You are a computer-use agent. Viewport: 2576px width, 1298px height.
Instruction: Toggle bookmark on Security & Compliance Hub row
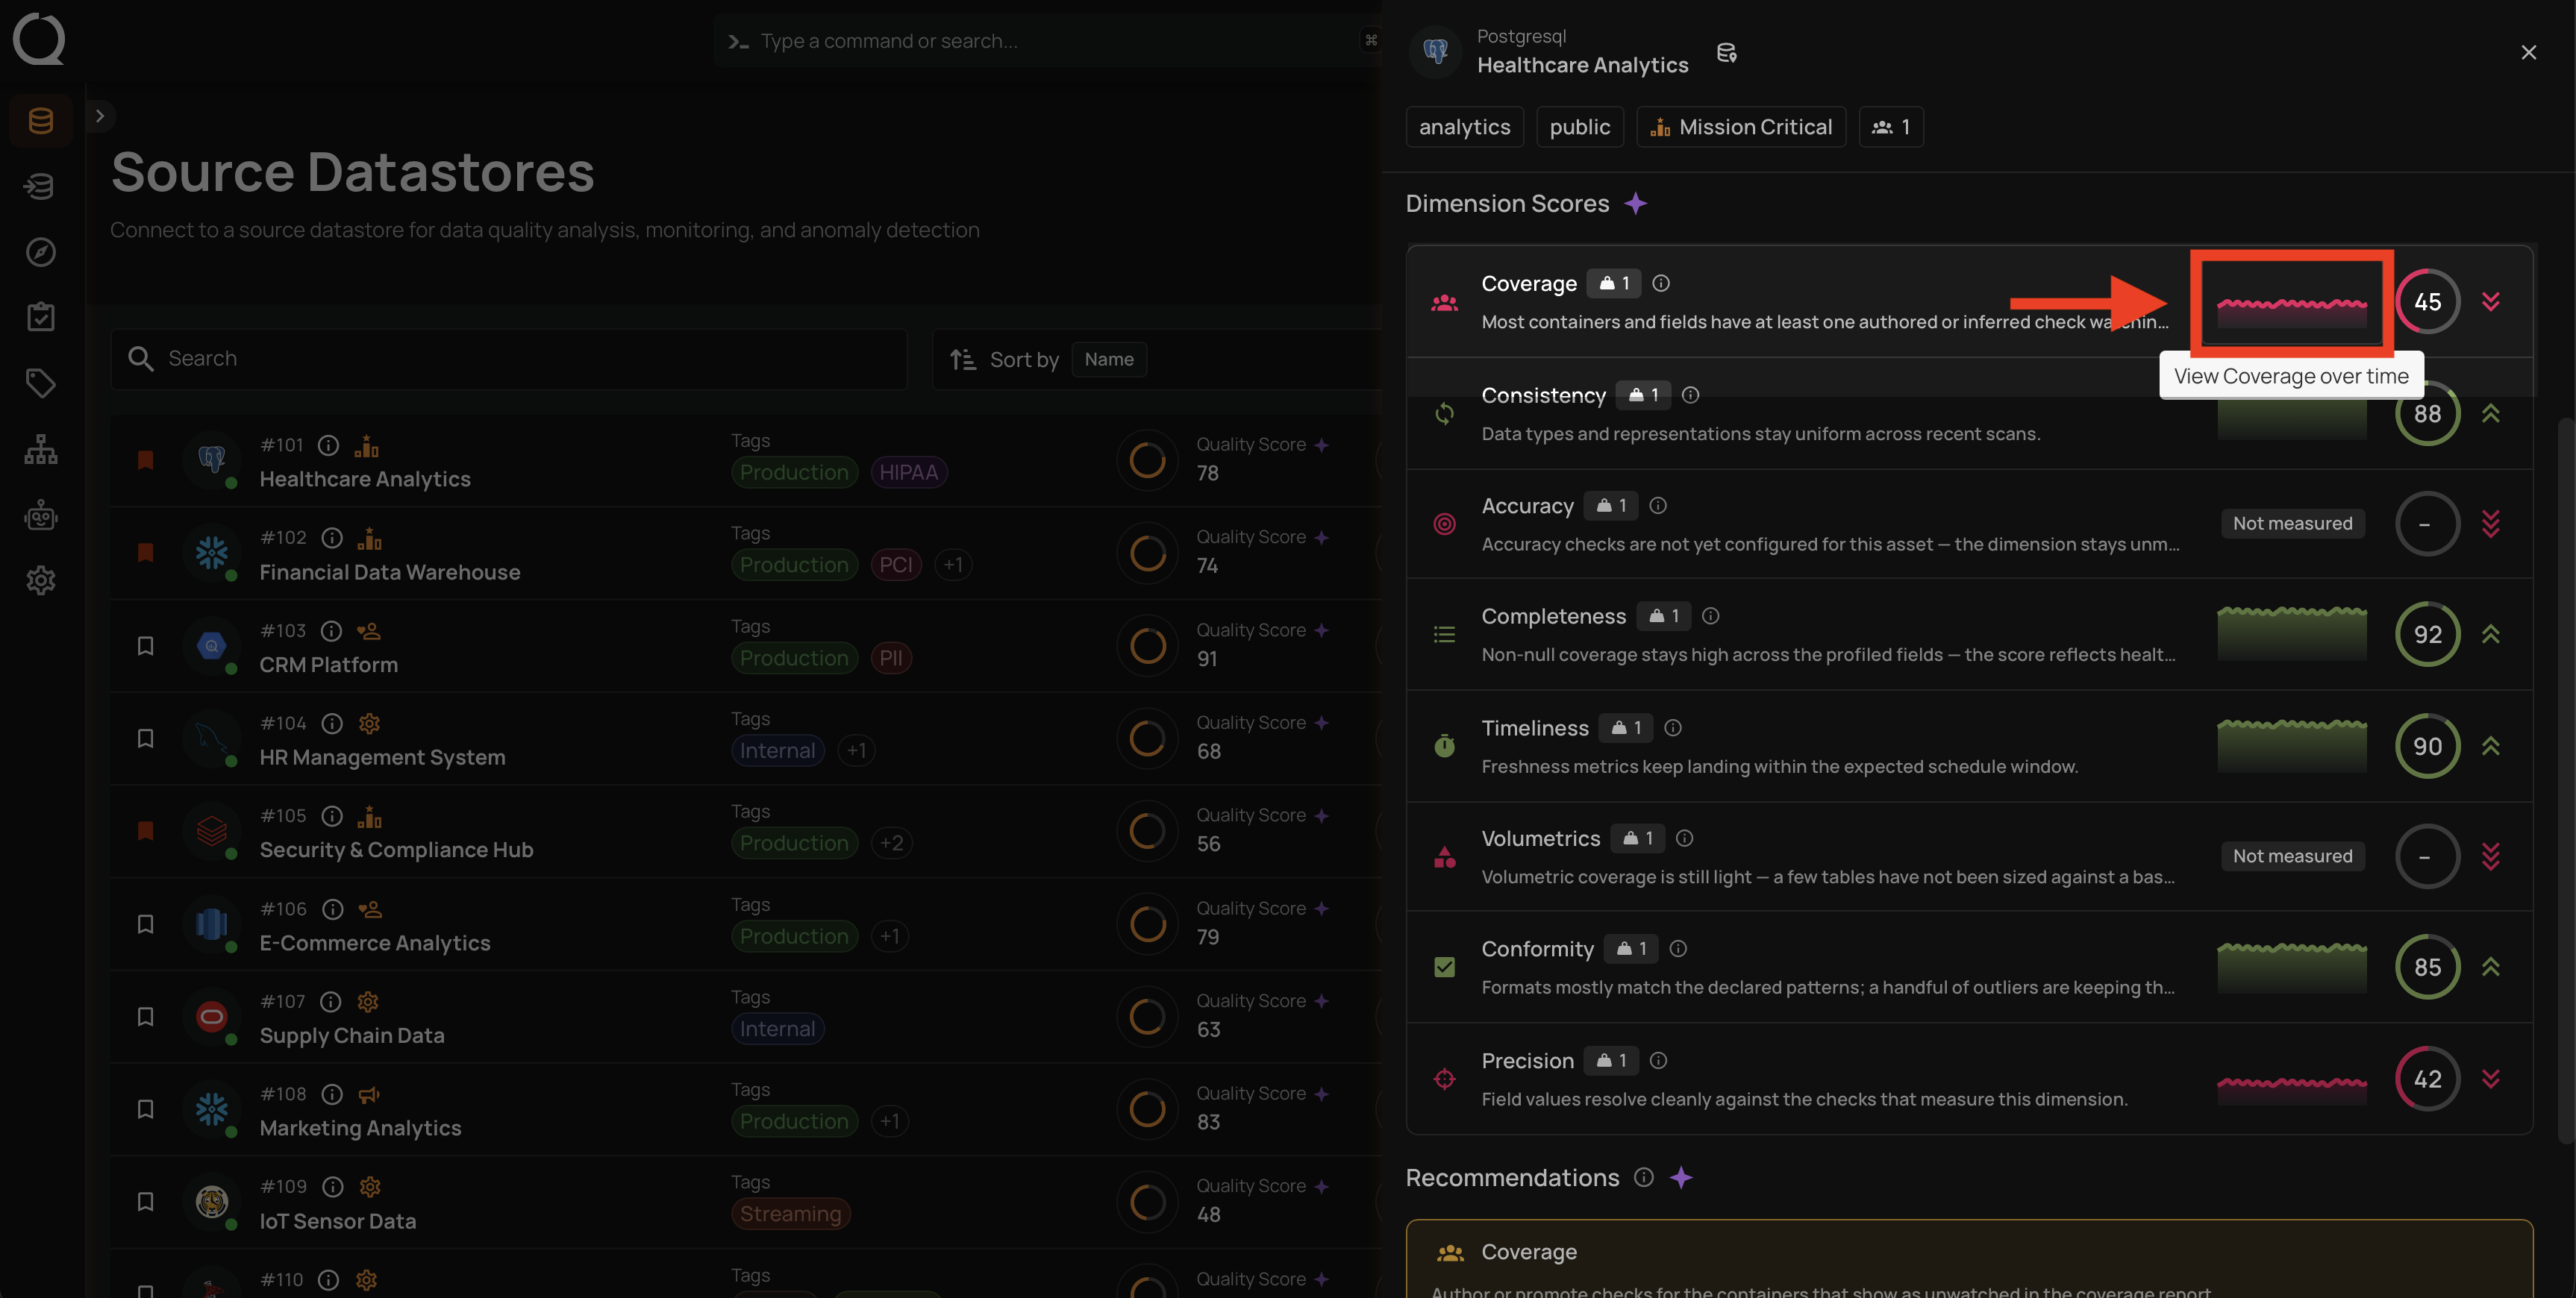145,831
